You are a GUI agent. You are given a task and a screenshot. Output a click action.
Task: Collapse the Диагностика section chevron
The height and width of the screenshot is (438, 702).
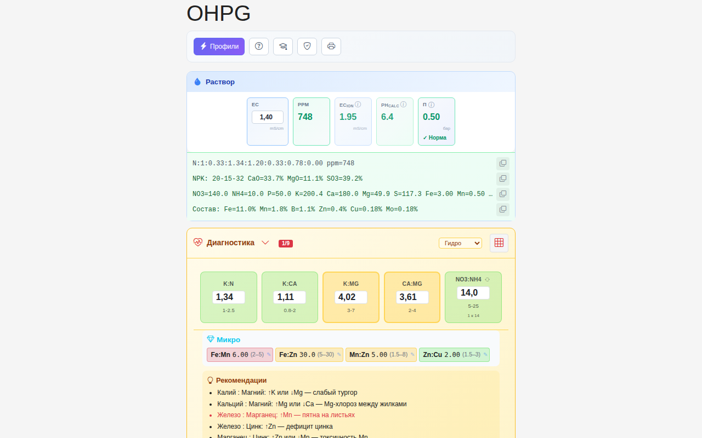tap(265, 243)
